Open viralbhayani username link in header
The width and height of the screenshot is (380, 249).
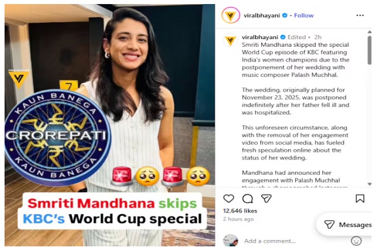tap(262, 15)
